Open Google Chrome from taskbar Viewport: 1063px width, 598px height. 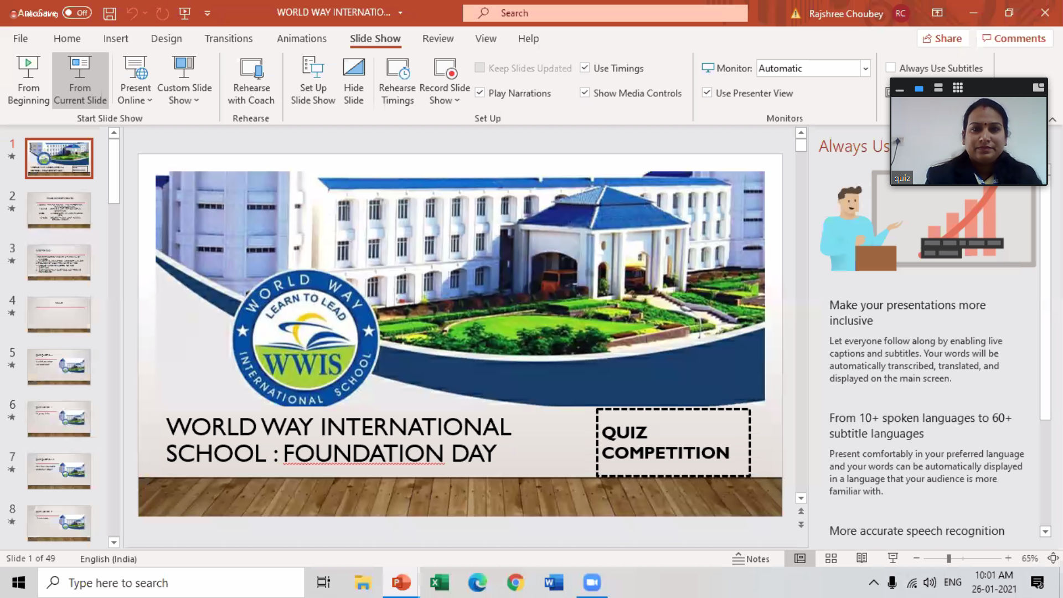click(x=515, y=582)
